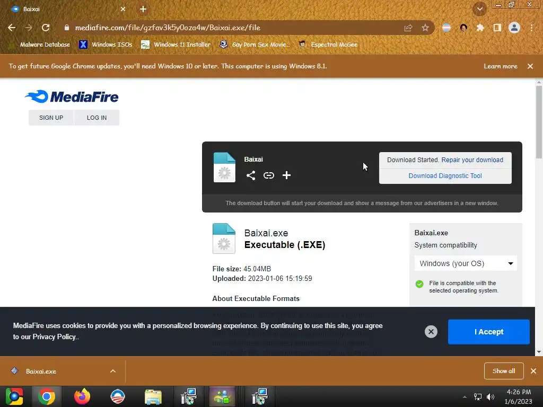
Task: Open Malware Database bookmark
Action: (39, 45)
